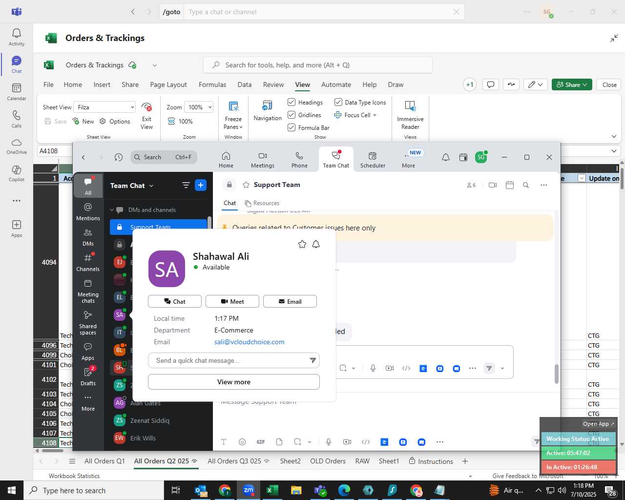Open the Data ribbon tab
Image resolution: width=625 pixels, height=500 pixels.
pyautogui.click(x=245, y=84)
